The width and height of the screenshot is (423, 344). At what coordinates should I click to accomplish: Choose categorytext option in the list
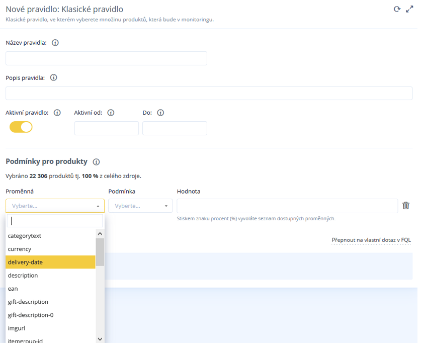tap(50, 235)
